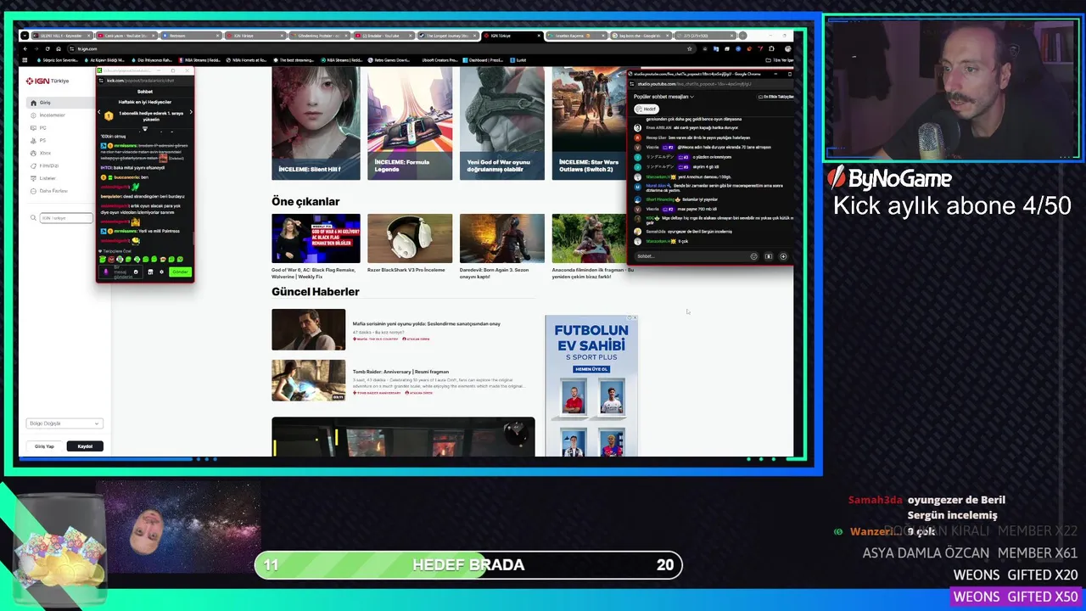Click the Kaydol button
The image size is (1086, 611).
[x=85, y=446]
